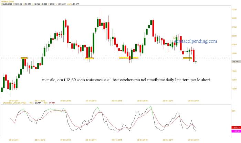241x143 pixels.
Task: Select the yellow marker at the 2018 candles
Action: (x=187, y=58)
